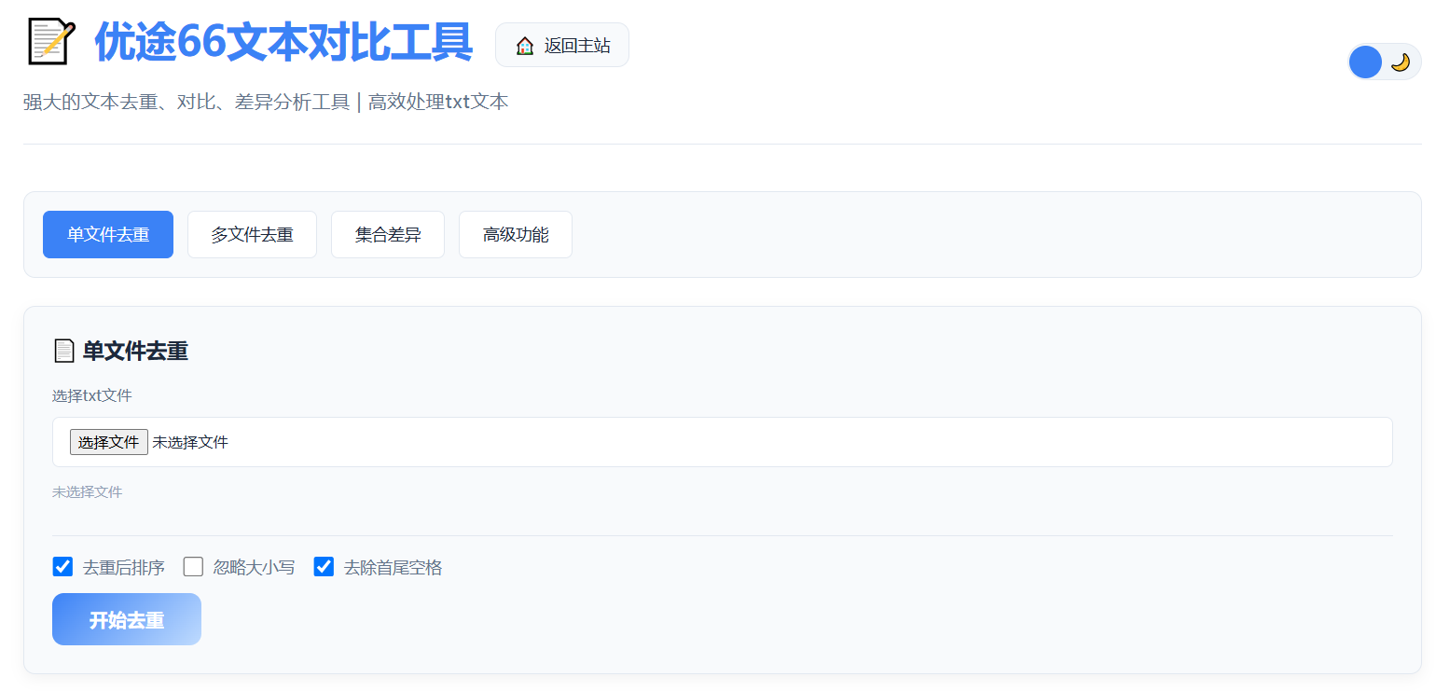Click the 返回主站 button
The image size is (1436, 691).
(562, 46)
